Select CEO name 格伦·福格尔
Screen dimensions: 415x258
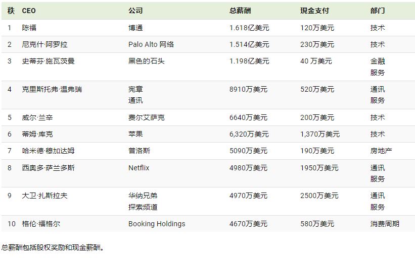coord(41,224)
